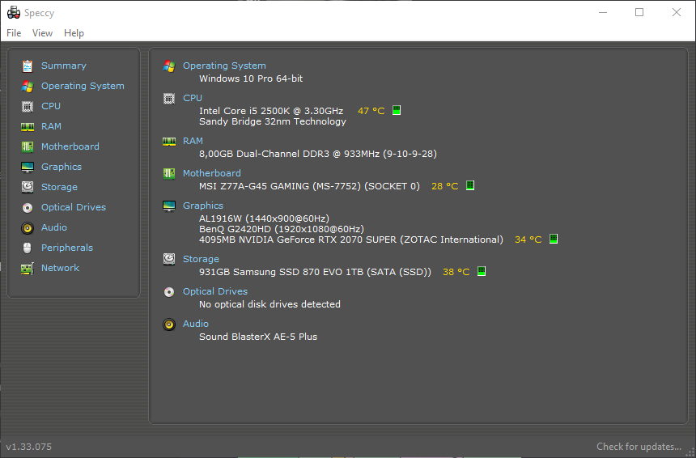Click the Audio speaker icon in sidebar
The height and width of the screenshot is (458, 696).
(28, 228)
